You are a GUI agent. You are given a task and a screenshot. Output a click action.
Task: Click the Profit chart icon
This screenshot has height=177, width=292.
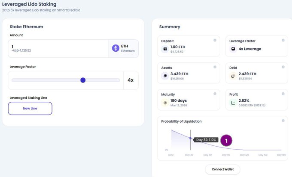coord(233,103)
